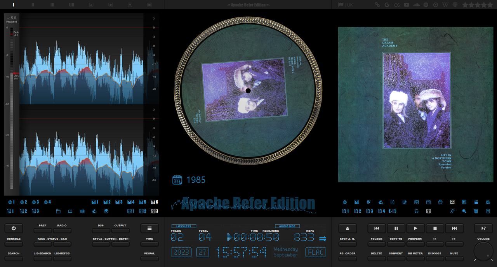
Task: Click the VOLUME knob
Action: tap(483, 251)
